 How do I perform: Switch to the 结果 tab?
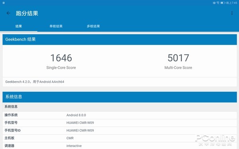[x=19, y=26]
